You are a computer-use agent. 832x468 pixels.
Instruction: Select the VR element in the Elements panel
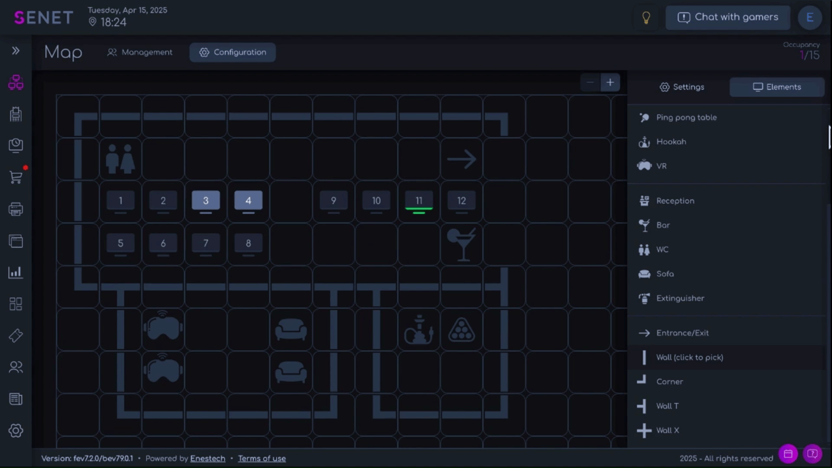coord(661,166)
